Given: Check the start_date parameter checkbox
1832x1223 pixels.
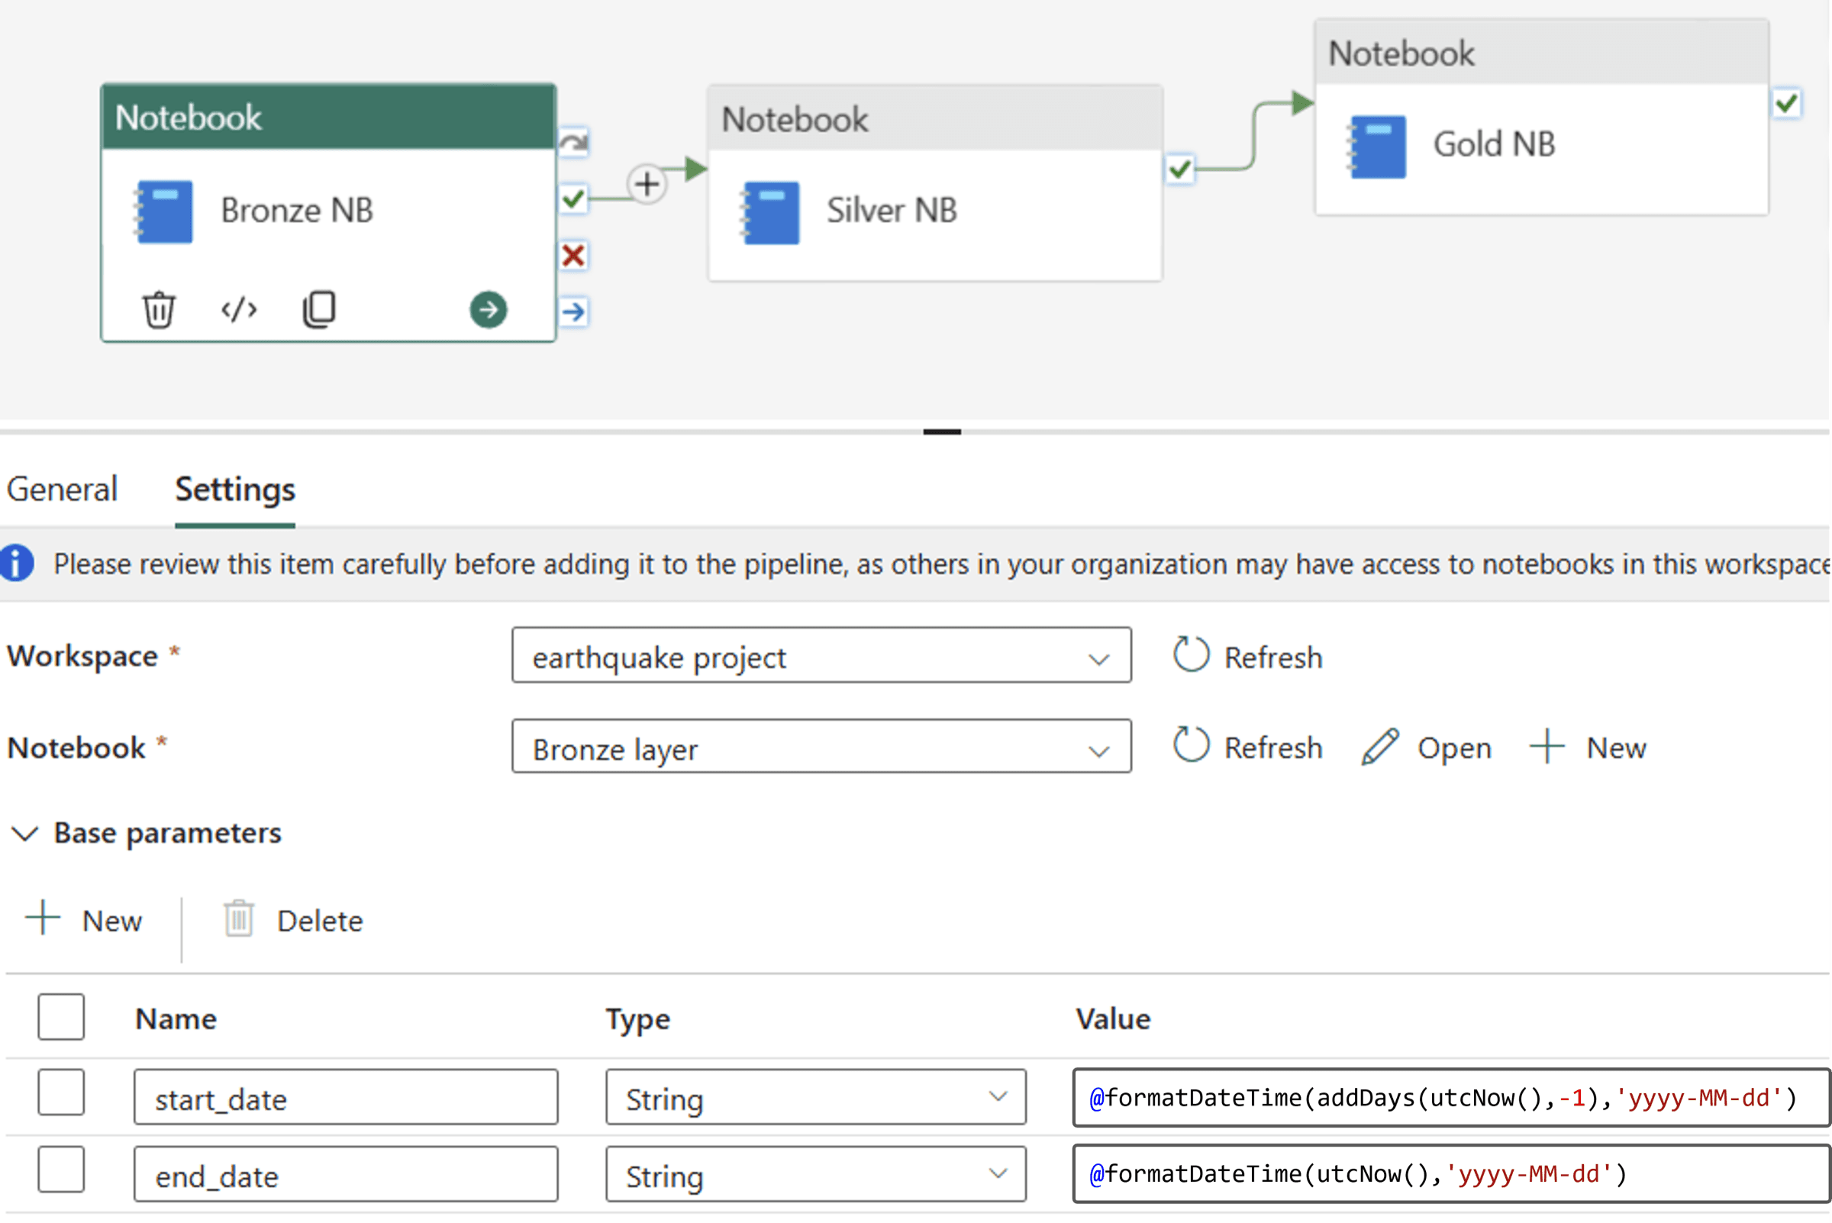Looking at the screenshot, I should point(61,1092).
